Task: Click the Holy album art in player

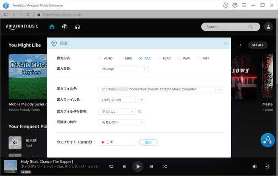Action: pos(10,166)
